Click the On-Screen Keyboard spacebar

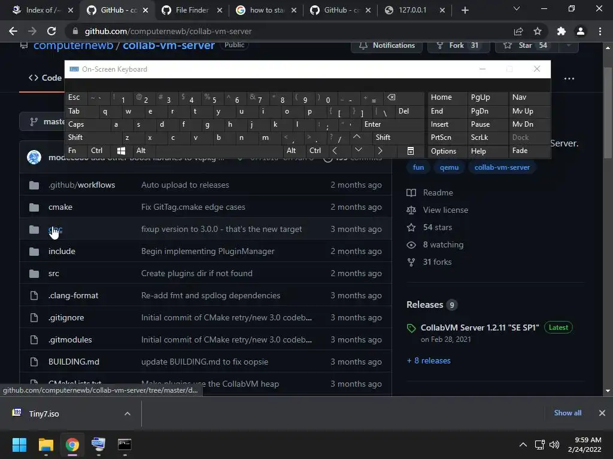click(x=219, y=151)
